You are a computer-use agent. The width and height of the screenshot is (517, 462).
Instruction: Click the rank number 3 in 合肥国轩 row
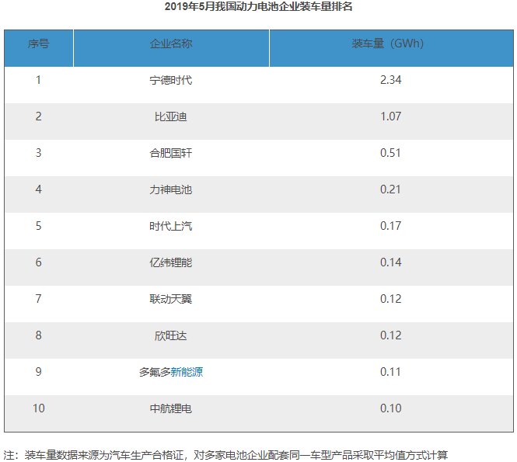point(39,153)
